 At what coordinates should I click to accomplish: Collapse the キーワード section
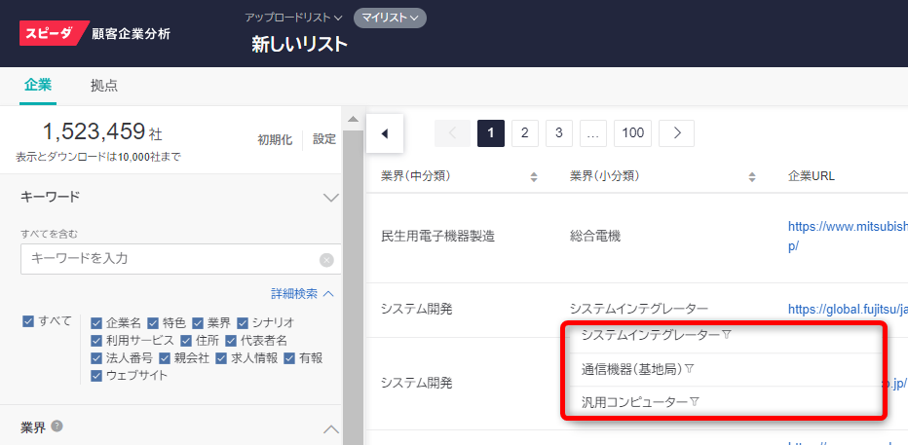pyautogui.click(x=330, y=198)
